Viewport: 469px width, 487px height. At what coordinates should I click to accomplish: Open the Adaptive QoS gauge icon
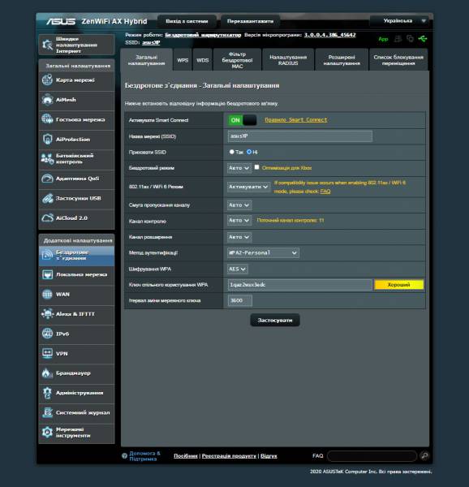click(x=47, y=179)
